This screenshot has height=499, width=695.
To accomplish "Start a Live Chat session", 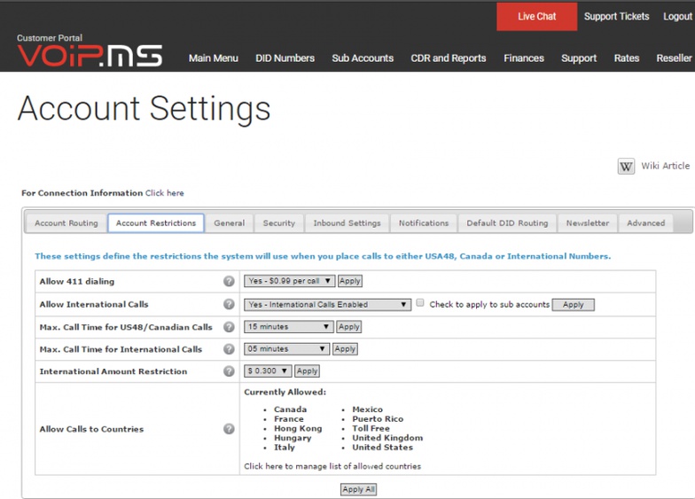I will click(x=537, y=16).
